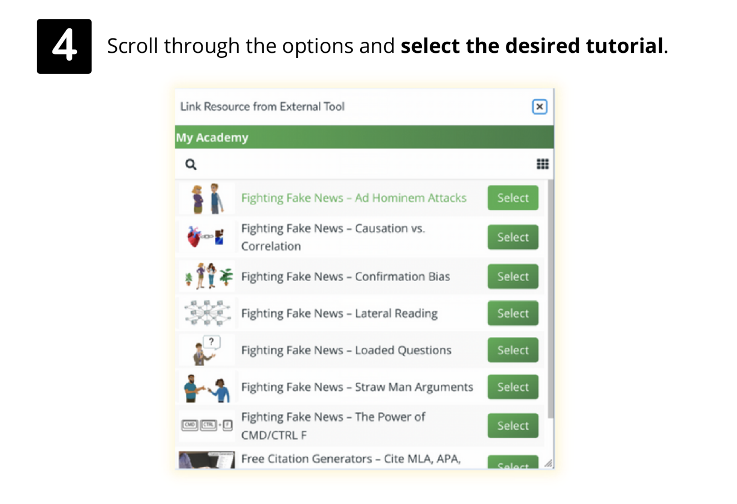Screen dimensions: 737x504
Task: Click the network diagram thumbnail for Lateral Reading
Action: (x=206, y=313)
